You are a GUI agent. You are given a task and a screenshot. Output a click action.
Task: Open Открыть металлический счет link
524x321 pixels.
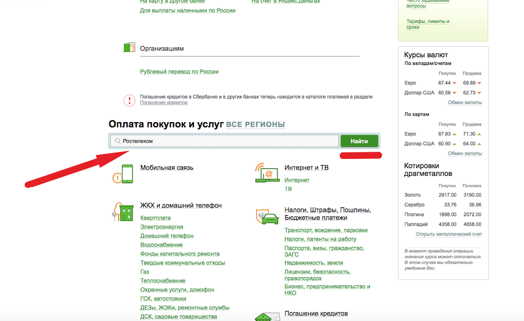click(x=449, y=234)
